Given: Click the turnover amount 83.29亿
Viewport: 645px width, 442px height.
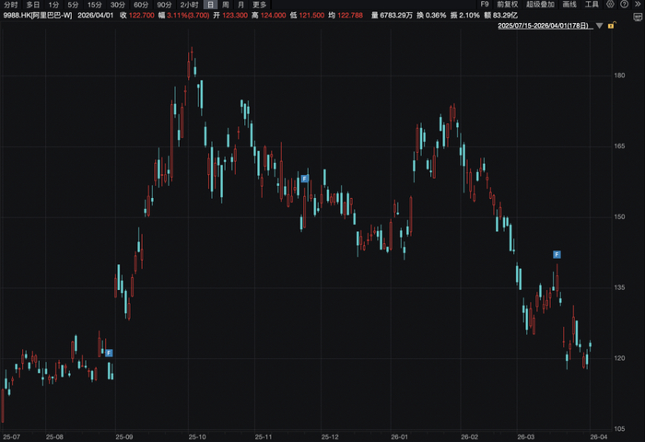Looking at the screenshot, I should point(505,16).
